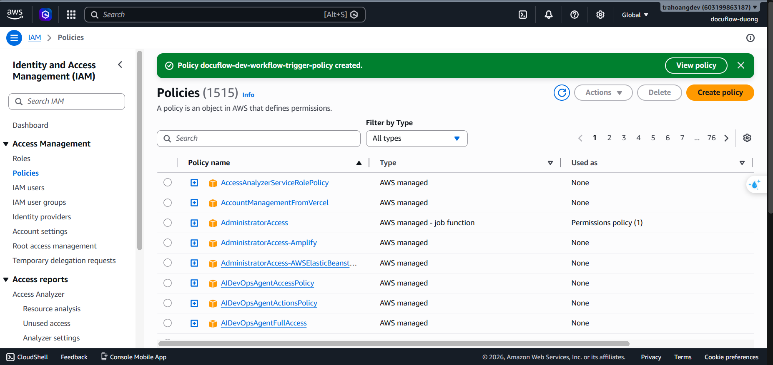773x365 pixels.
Task: Select the AdministratorAccess radio button
Action: tap(168, 222)
